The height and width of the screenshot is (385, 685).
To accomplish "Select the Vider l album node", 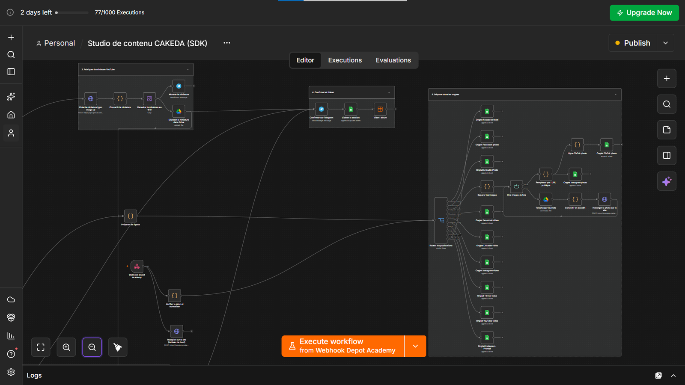I will tap(380, 109).
